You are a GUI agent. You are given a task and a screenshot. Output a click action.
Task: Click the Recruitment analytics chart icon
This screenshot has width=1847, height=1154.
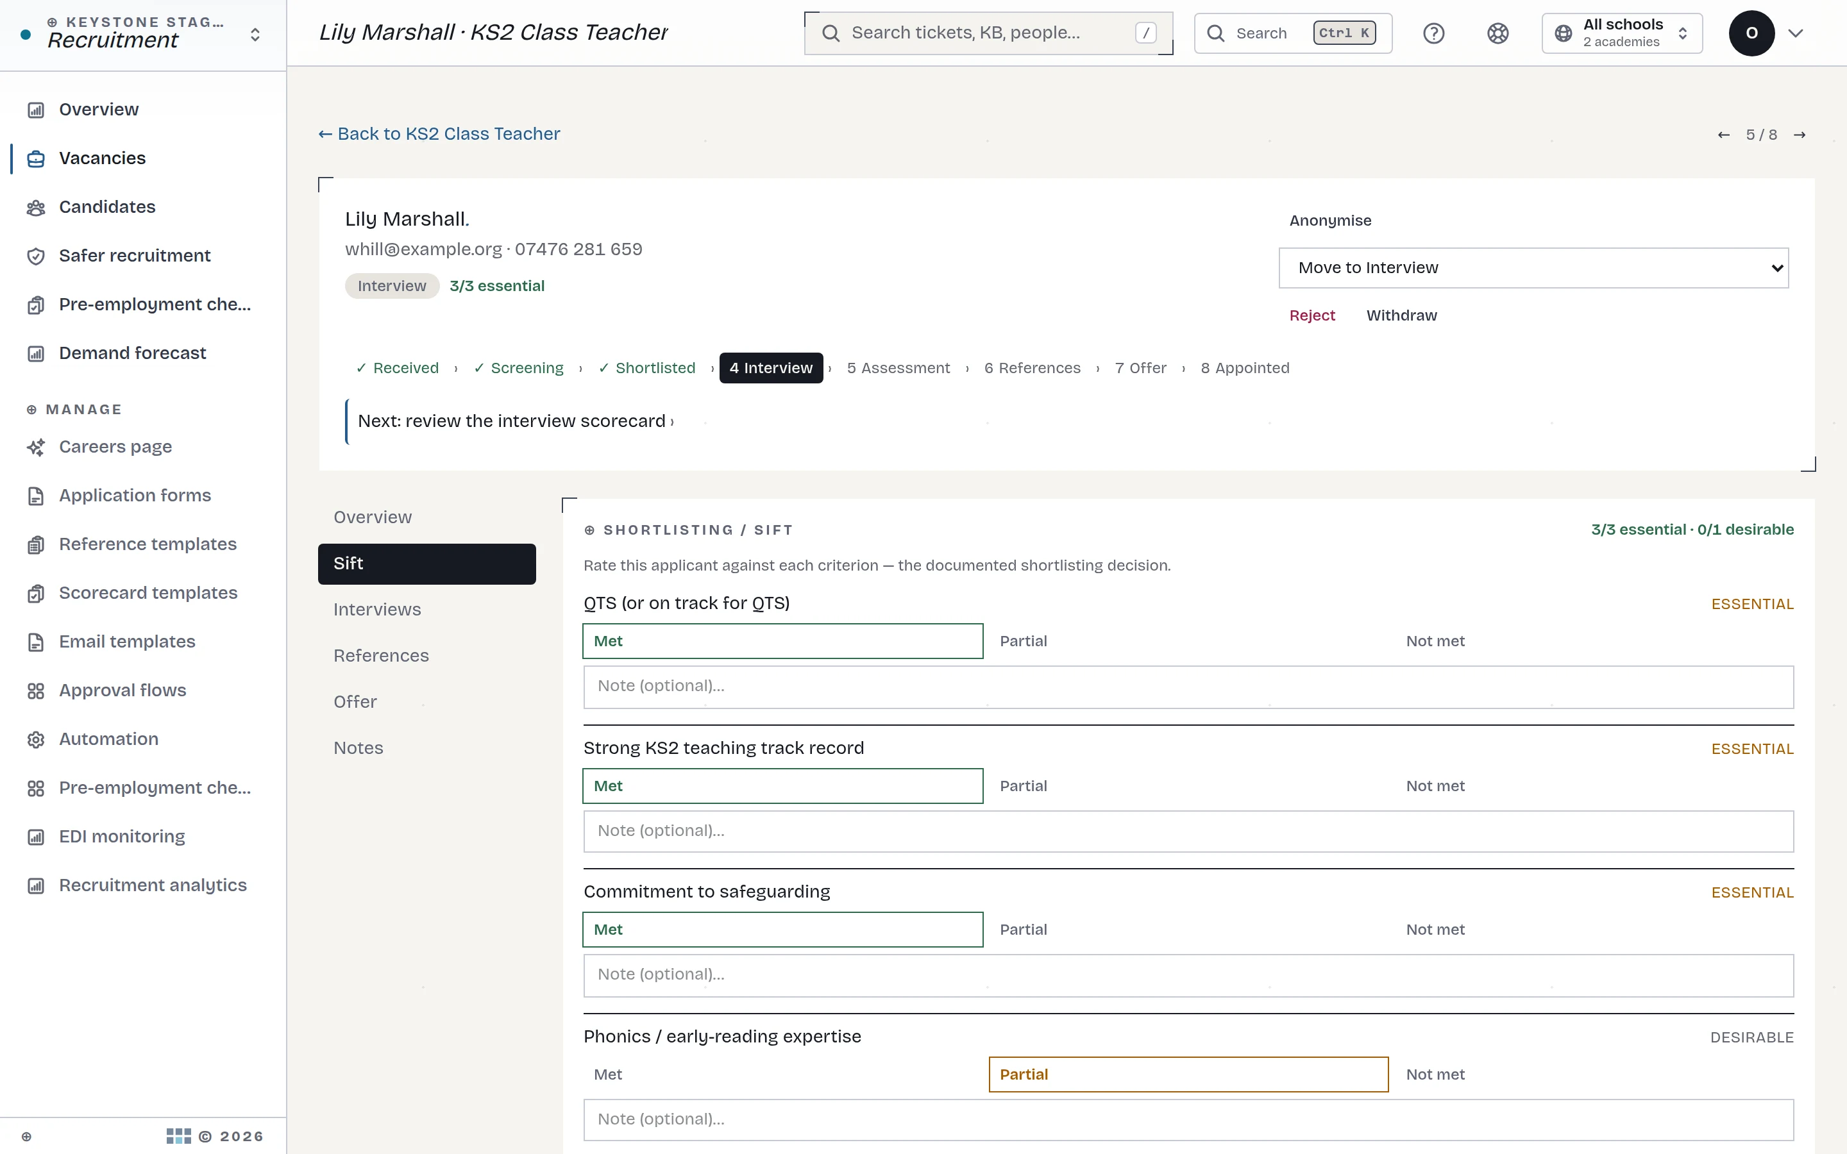(36, 886)
